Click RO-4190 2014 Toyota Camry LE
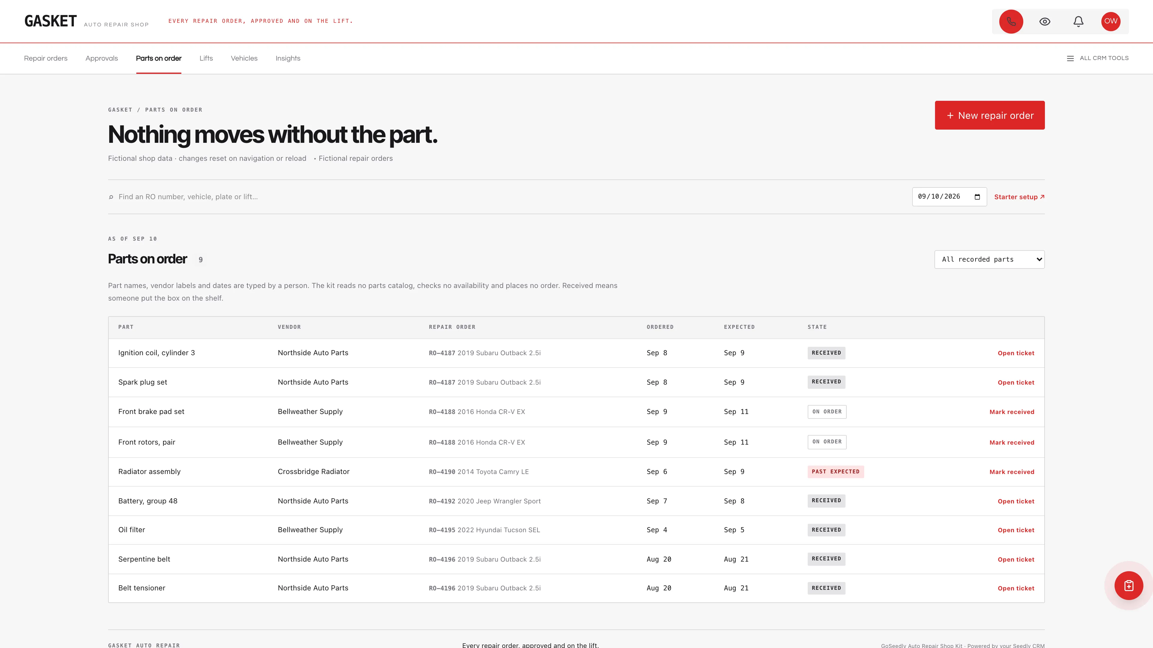Viewport: 1153px width, 648px height. click(x=479, y=472)
